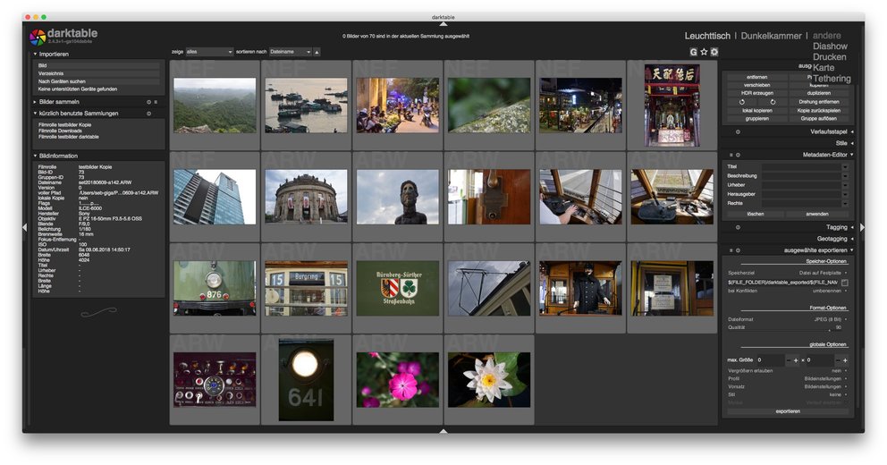Viewport: 887px width, 465px height.
Task: Click the folder icon beside the export path
Action: [845, 283]
